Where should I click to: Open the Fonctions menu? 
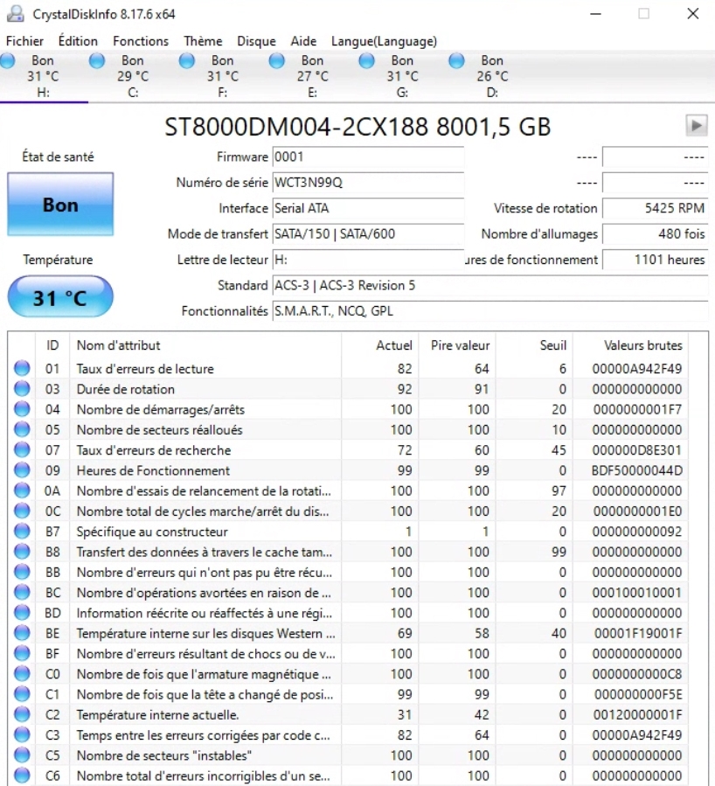141,41
